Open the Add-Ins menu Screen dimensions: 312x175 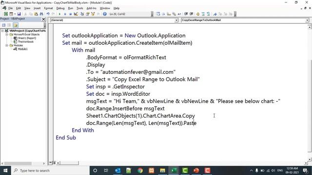click(x=91, y=8)
